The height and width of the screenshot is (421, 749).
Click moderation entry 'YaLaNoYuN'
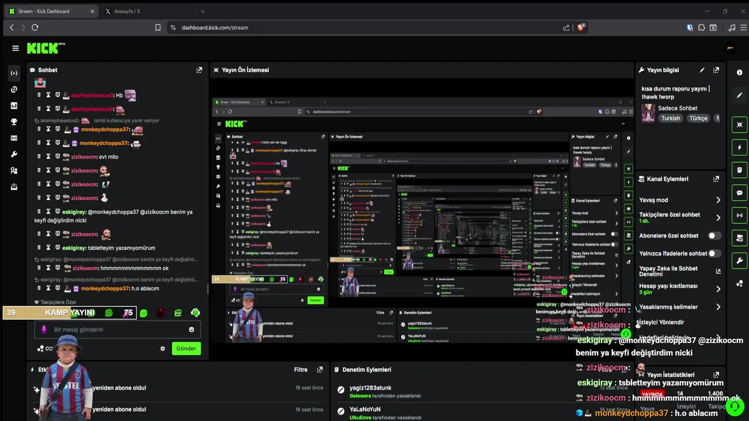365,409
